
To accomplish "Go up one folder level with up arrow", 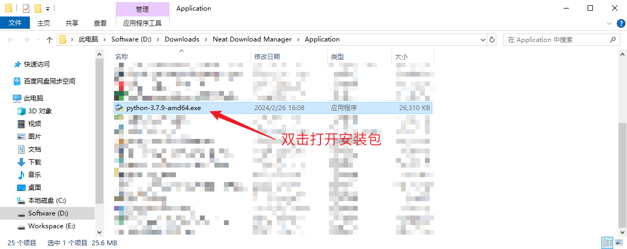I will coord(50,39).
